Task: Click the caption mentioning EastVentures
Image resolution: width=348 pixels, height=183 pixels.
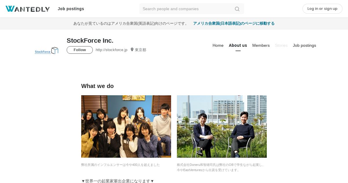Action: 221,167
